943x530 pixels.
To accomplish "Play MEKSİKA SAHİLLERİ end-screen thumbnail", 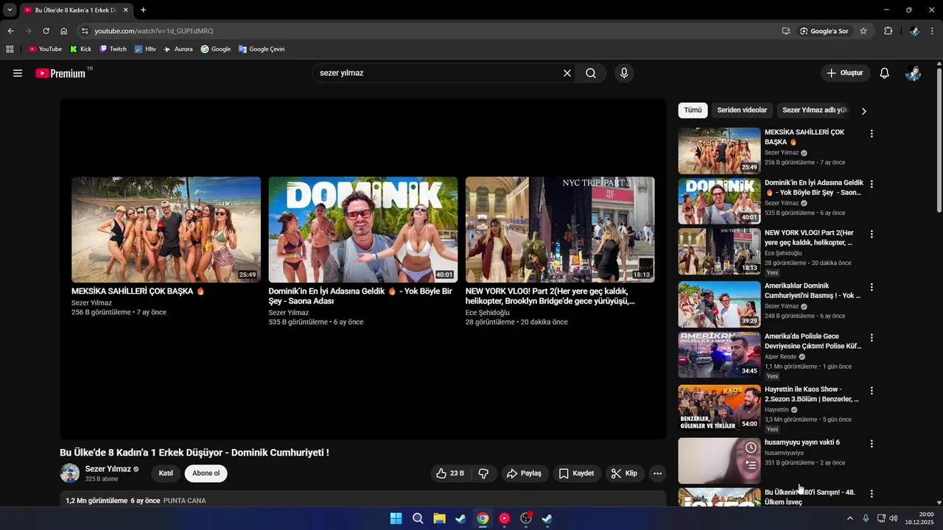I will (x=166, y=230).
